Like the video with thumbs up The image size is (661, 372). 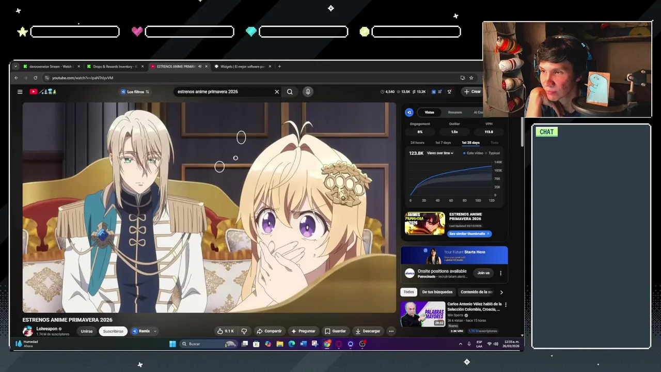(x=226, y=331)
